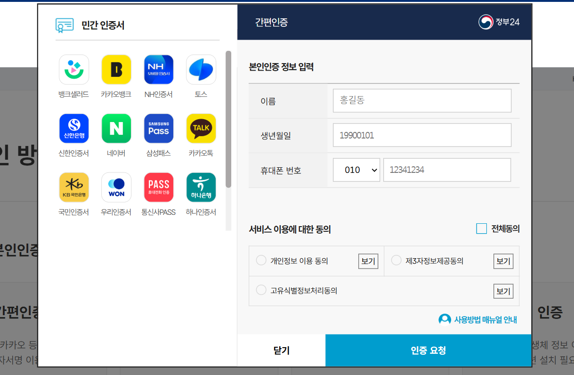Click the certificate list scrollbar
Screen dimensions: 574x375
(x=228, y=119)
